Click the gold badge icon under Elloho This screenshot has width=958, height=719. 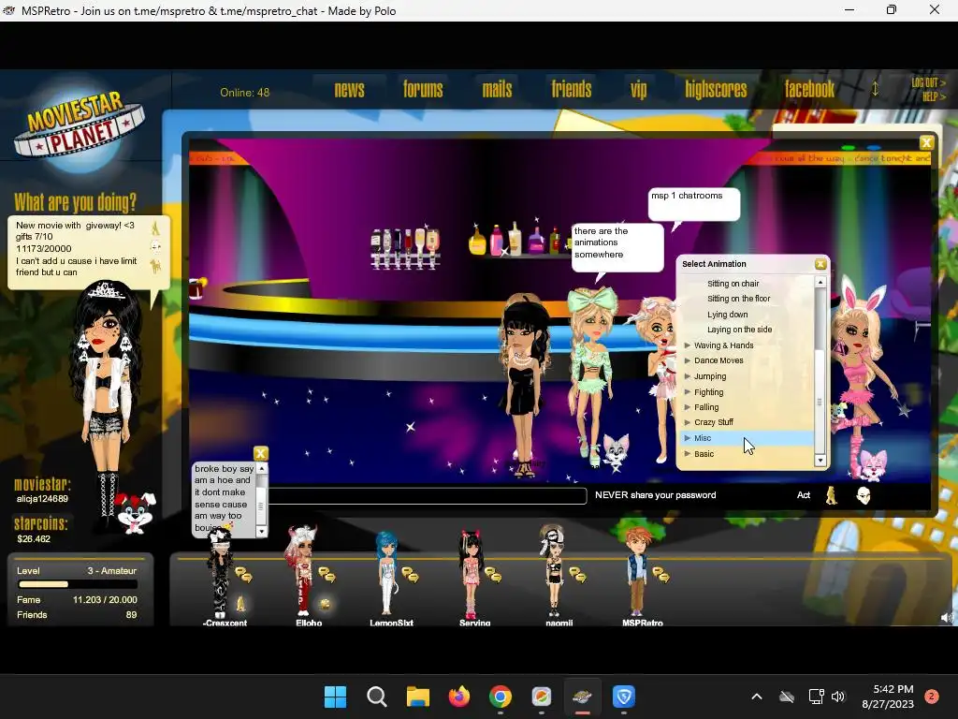tap(325, 604)
